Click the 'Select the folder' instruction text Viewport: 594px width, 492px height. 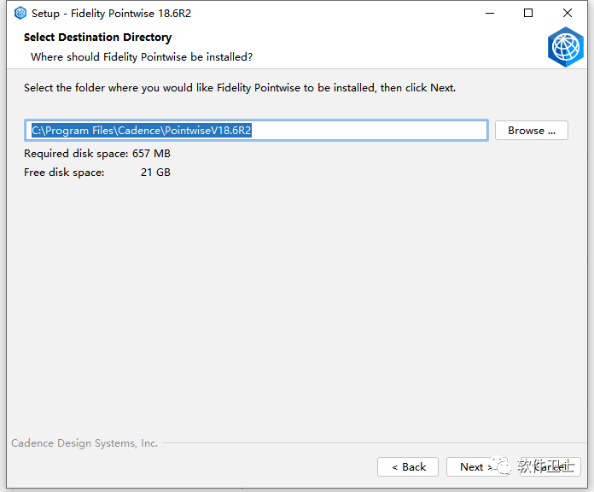[240, 88]
